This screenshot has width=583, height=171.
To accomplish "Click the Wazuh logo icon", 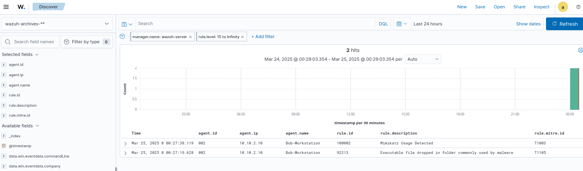I will click(21, 7).
